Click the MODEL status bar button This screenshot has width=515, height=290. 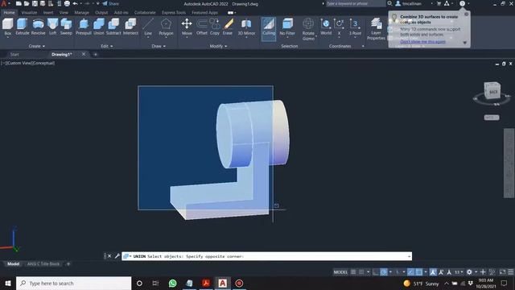340,272
